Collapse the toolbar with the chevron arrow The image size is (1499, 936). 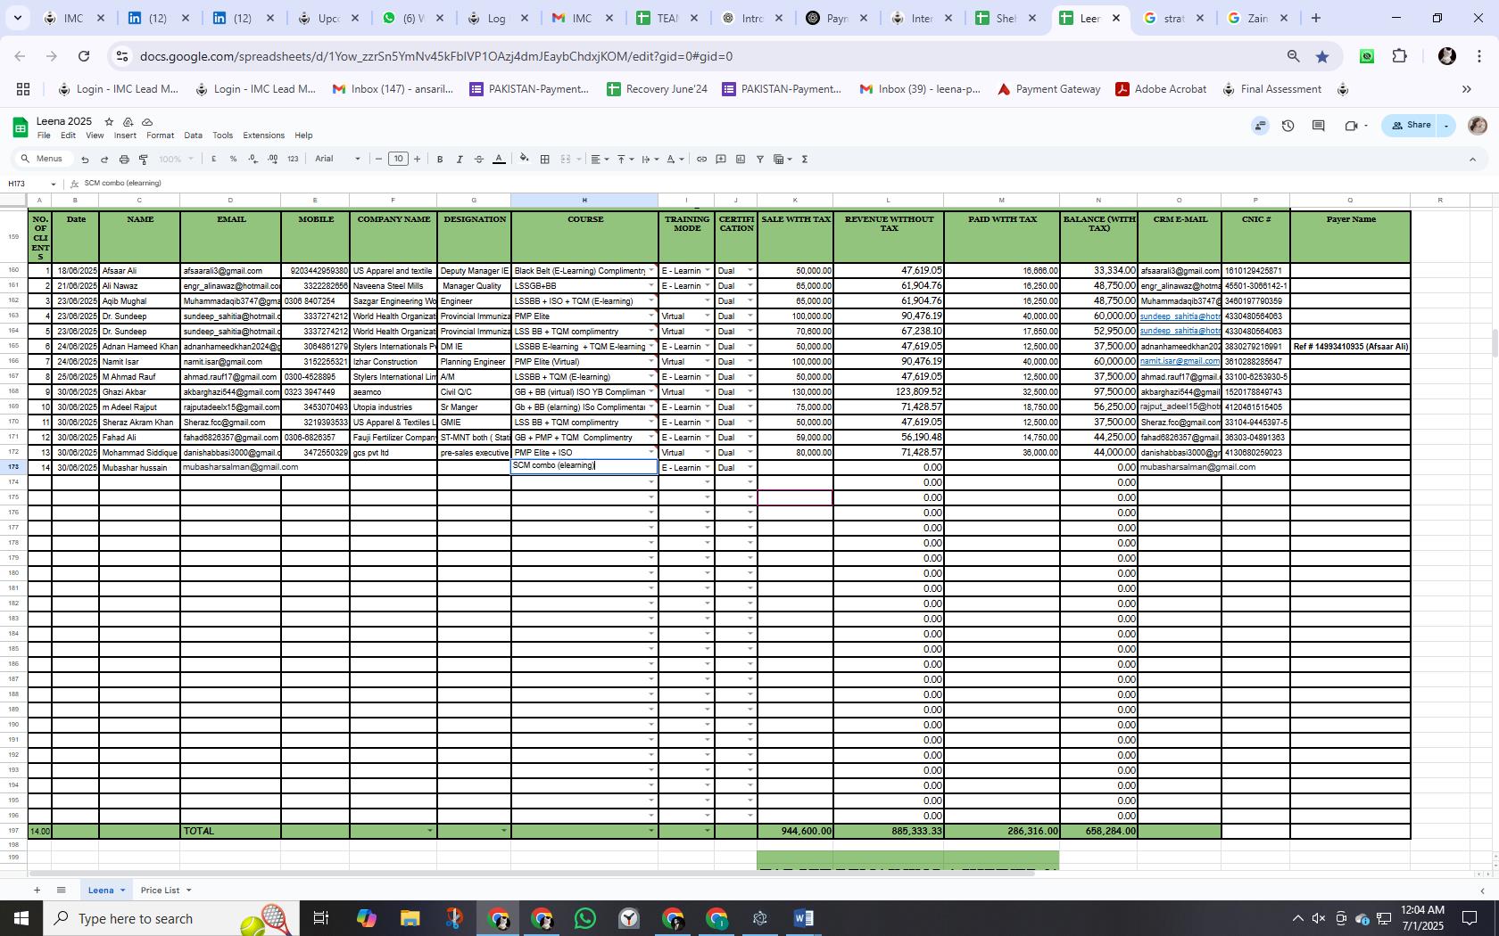coord(1472,160)
